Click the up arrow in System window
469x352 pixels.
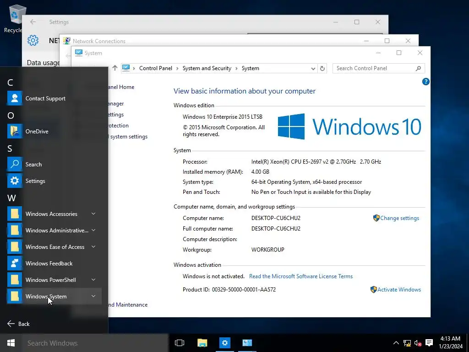point(115,68)
